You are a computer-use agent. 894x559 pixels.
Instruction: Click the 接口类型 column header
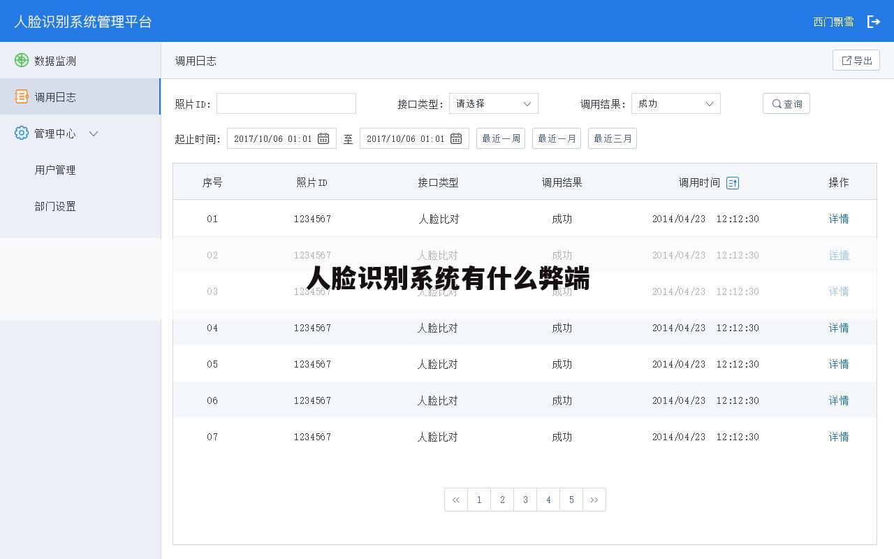click(438, 182)
